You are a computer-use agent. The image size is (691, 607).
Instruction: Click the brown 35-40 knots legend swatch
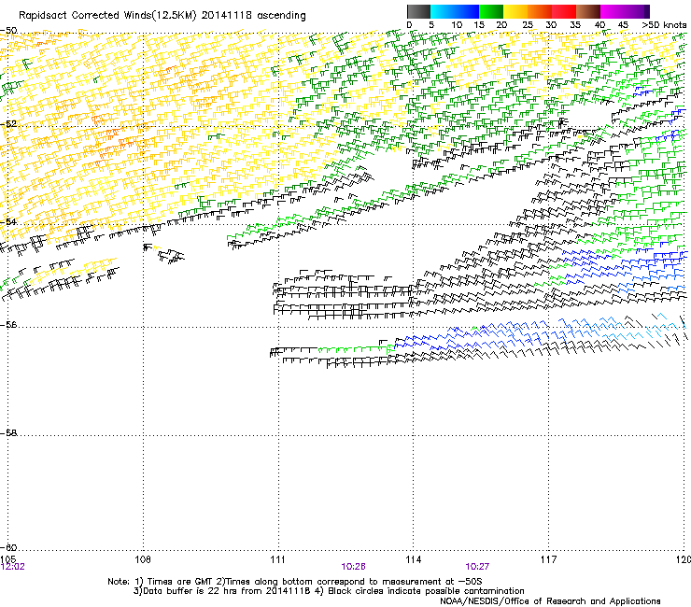(x=588, y=11)
